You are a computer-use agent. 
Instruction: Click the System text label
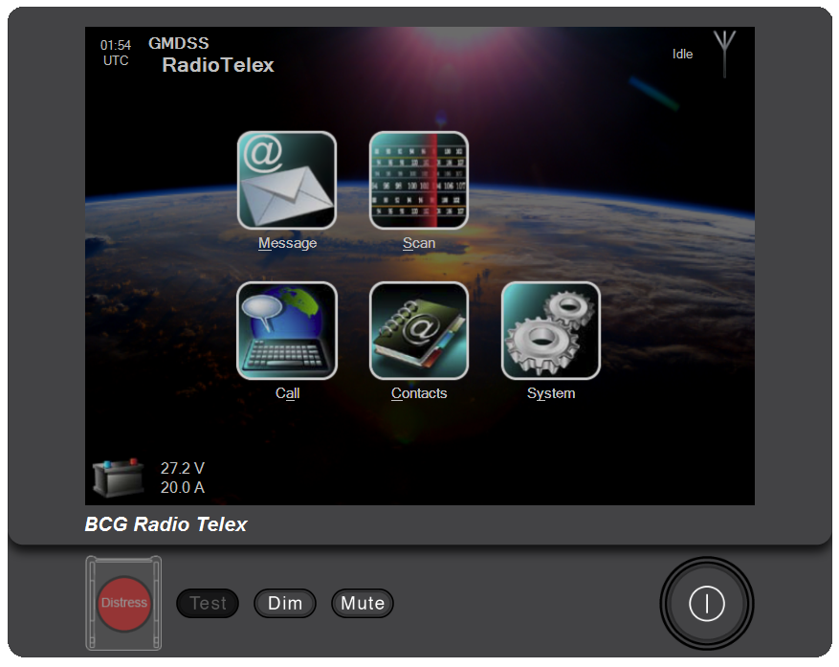click(x=551, y=393)
